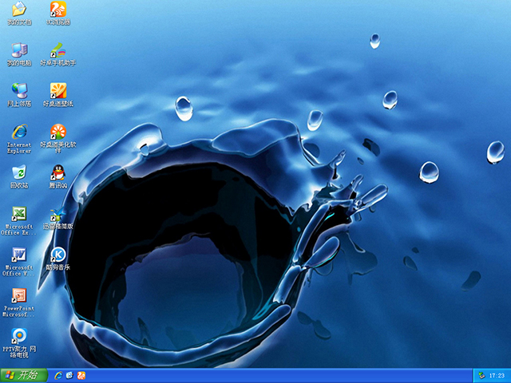Open the 我的文档 (My Documents) folder icon

tap(18, 10)
